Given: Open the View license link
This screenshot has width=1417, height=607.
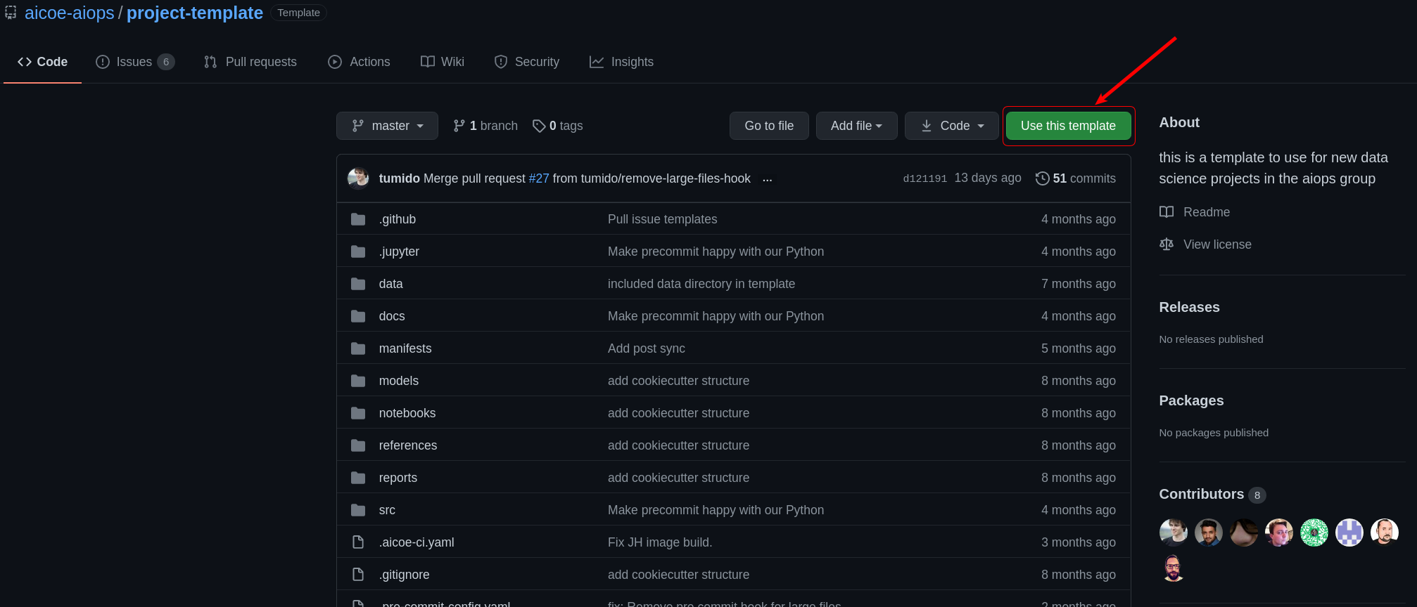Looking at the screenshot, I should point(1205,244).
